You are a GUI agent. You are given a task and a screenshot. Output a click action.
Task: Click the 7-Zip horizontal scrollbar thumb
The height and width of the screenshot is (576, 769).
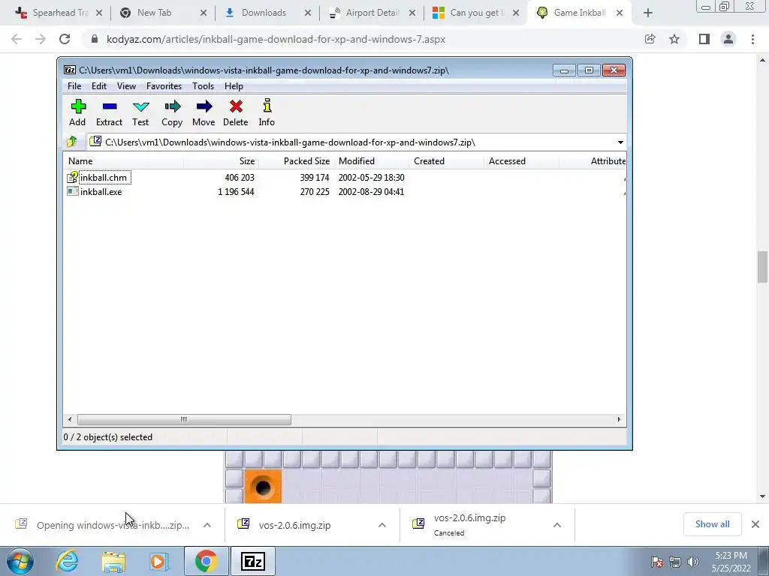tap(184, 420)
